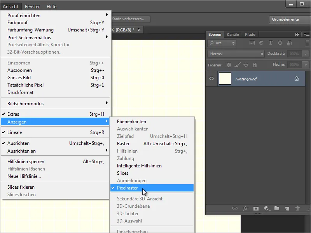The height and width of the screenshot is (233, 311).
Task: Click the Anzeigen menu item
Action: tap(56, 122)
